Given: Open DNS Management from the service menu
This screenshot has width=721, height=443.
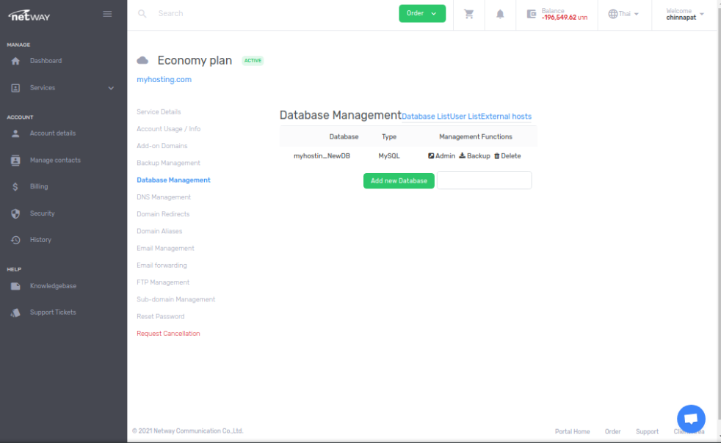Looking at the screenshot, I should (x=164, y=197).
